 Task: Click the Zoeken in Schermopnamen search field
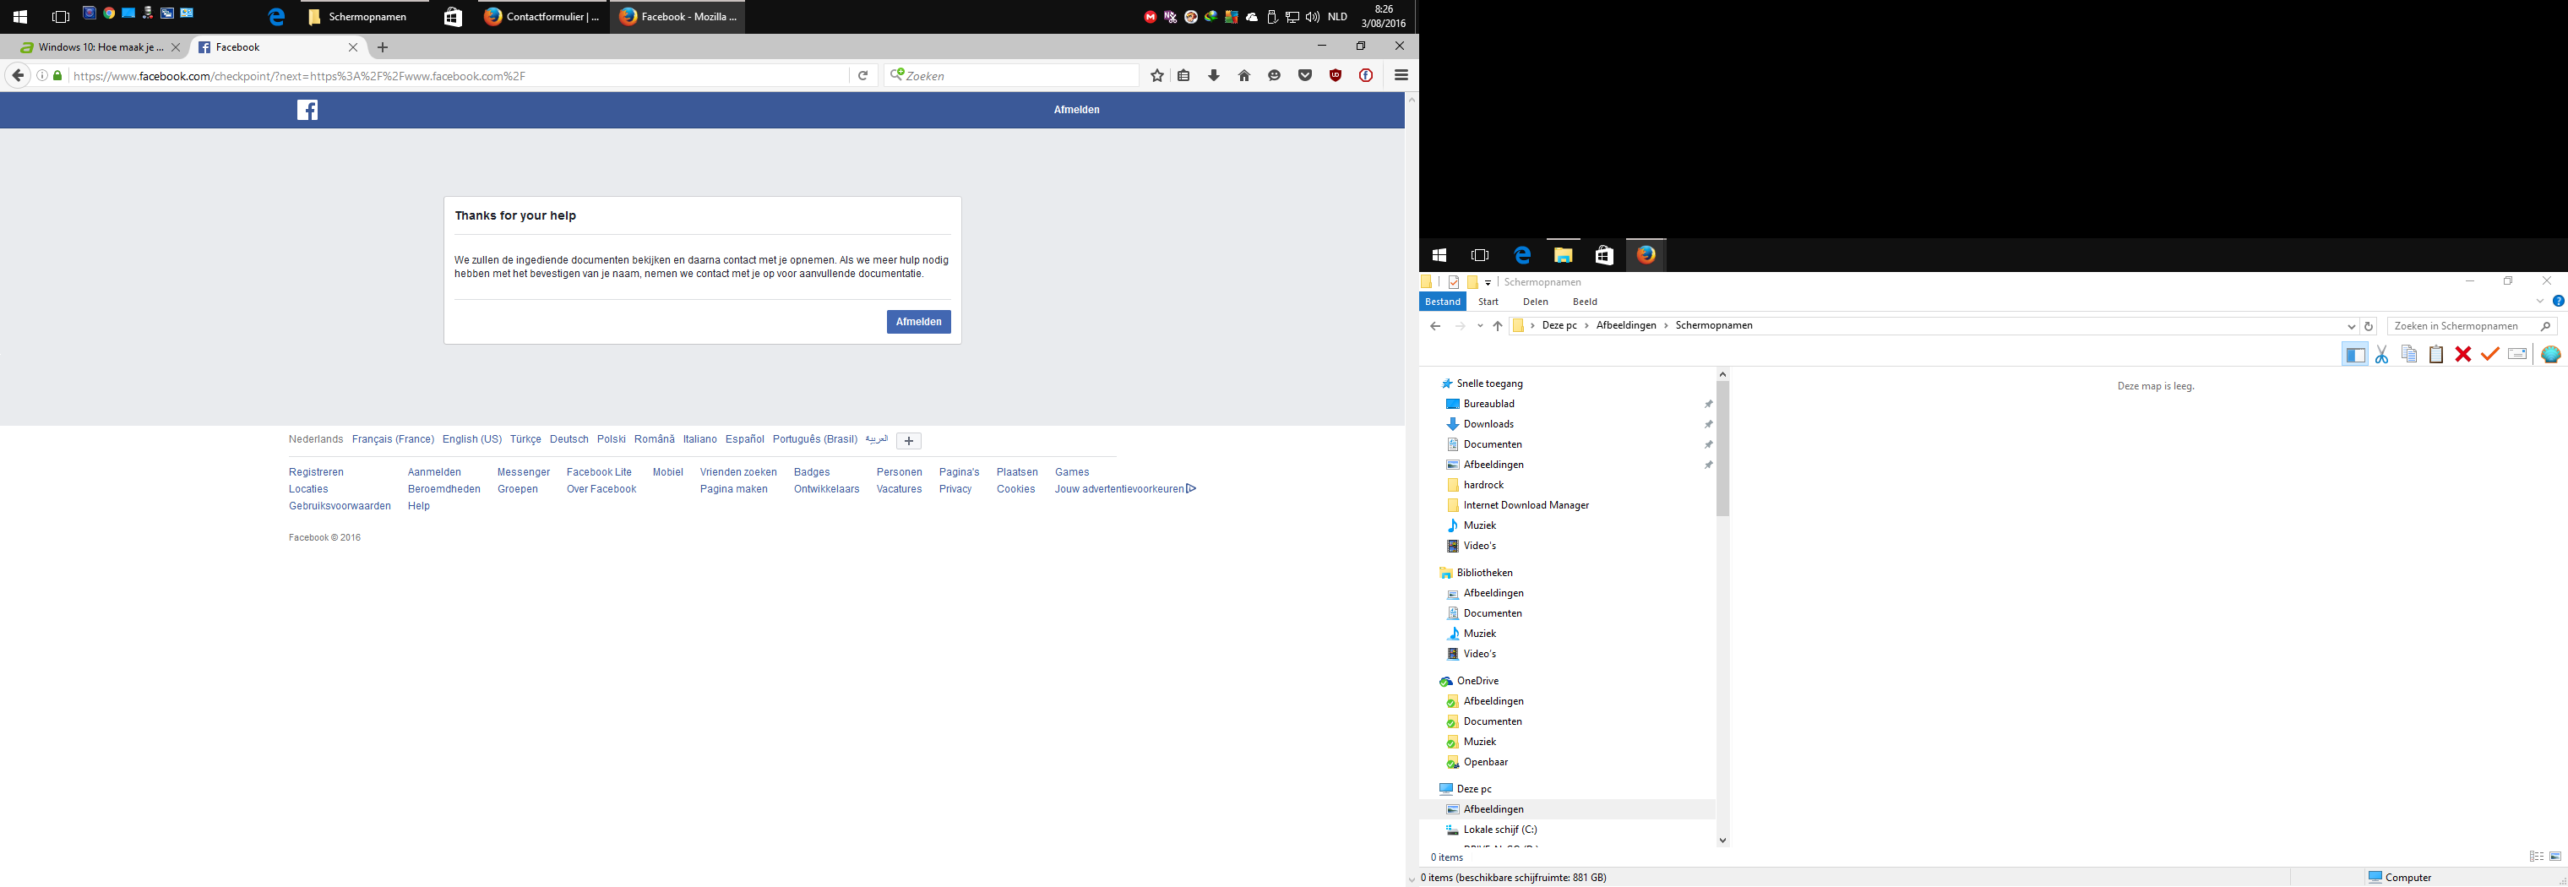[2463, 326]
